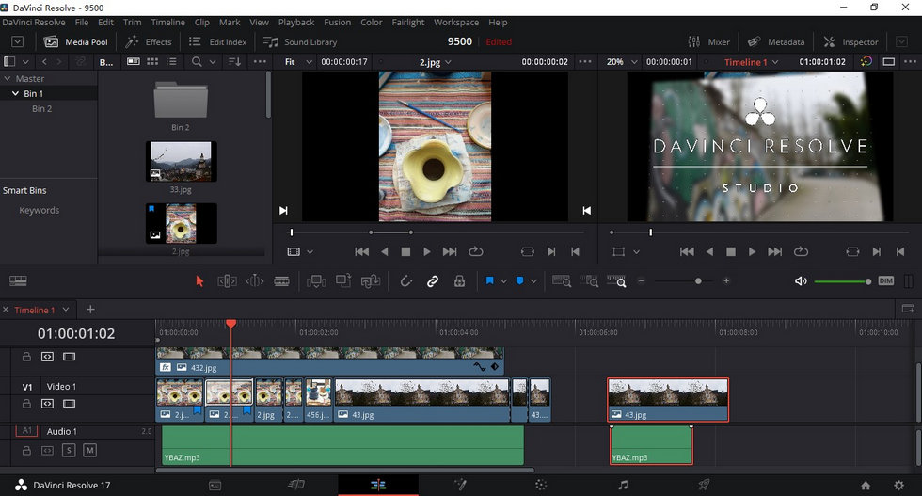Open the Timeline 1 tab dropdown arrow
Screen dimensions: 922x496
(66, 310)
